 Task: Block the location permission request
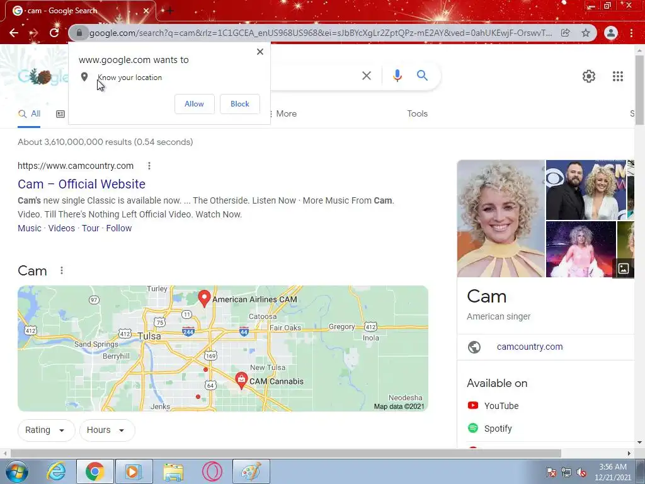(x=240, y=104)
